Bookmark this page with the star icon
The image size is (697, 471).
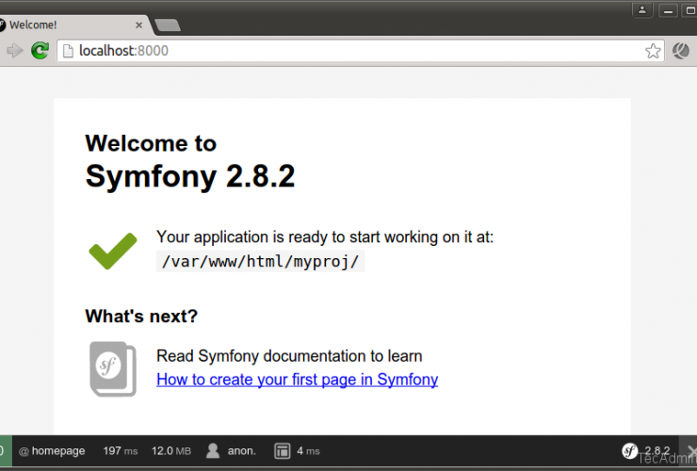(653, 51)
